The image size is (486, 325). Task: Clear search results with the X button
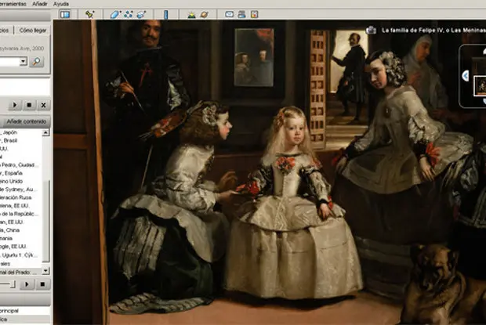tap(43, 105)
